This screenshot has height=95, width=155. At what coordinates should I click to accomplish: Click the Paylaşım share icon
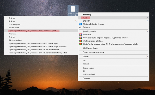click(80, 27)
